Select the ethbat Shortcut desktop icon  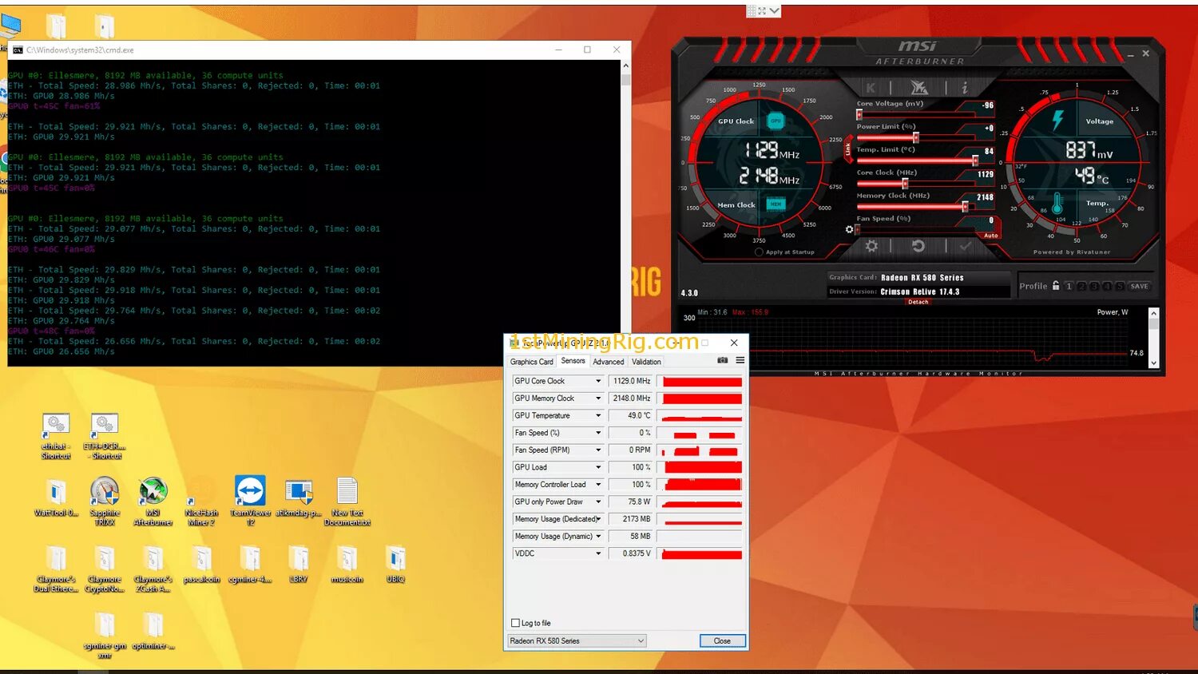tap(56, 436)
